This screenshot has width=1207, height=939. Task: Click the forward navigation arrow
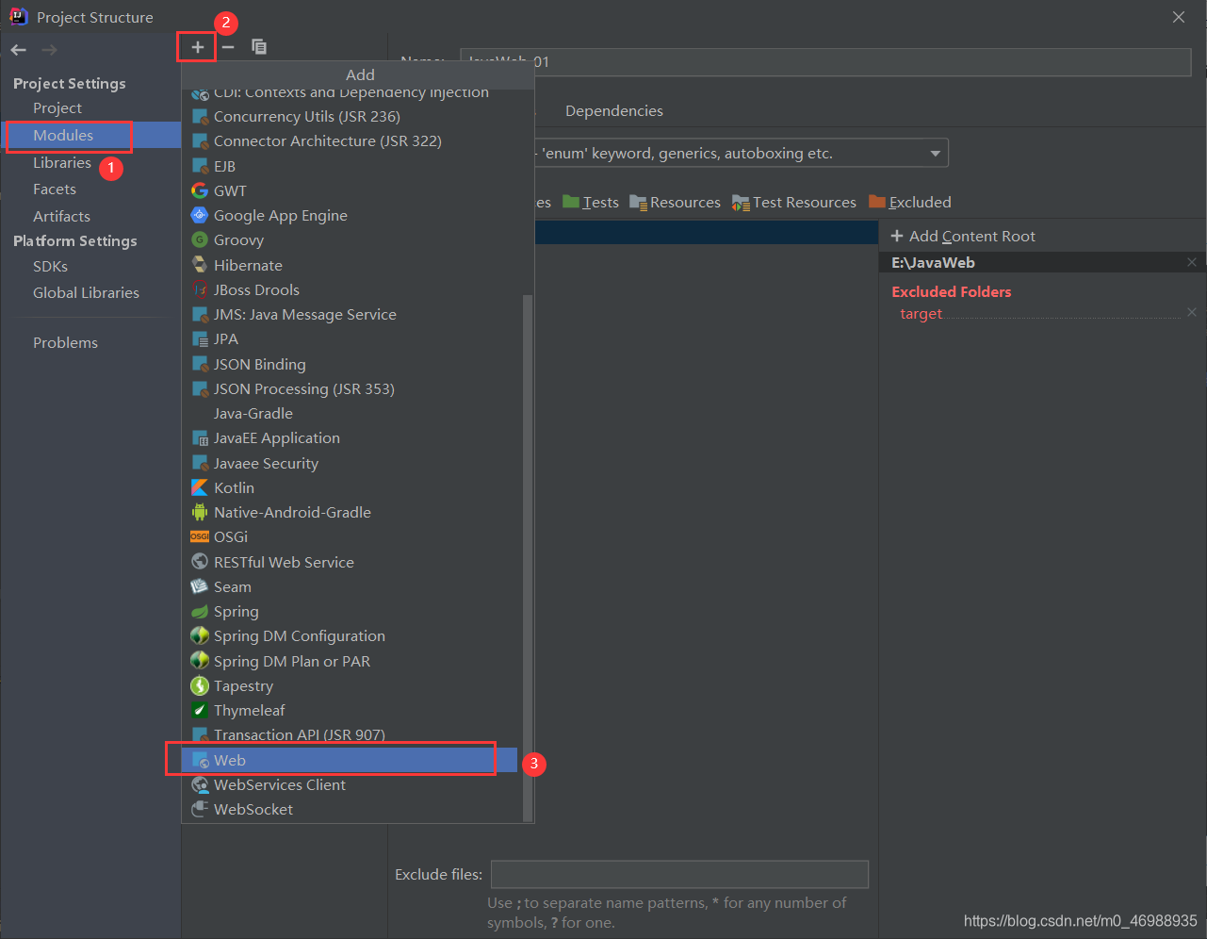tap(49, 50)
